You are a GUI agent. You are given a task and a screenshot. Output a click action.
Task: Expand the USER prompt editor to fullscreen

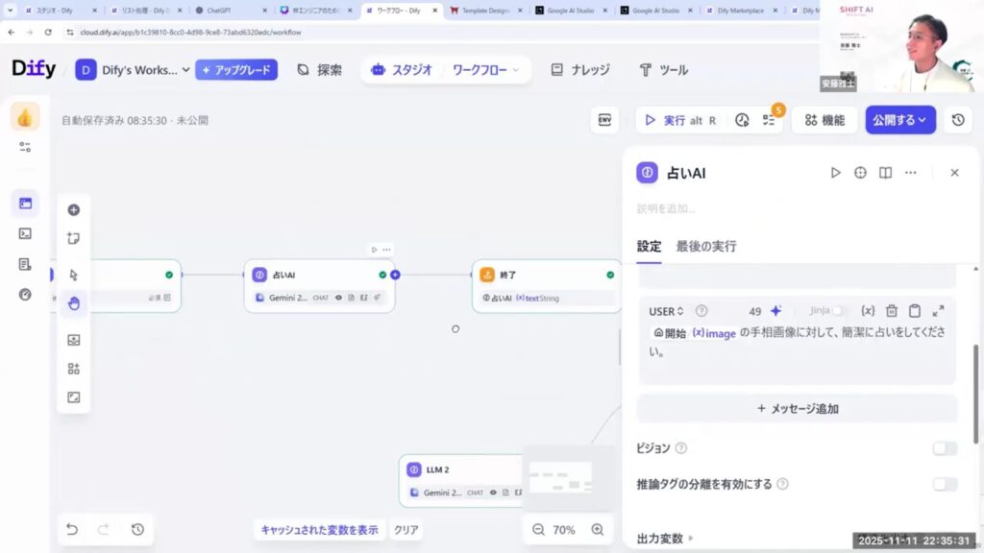(x=938, y=311)
